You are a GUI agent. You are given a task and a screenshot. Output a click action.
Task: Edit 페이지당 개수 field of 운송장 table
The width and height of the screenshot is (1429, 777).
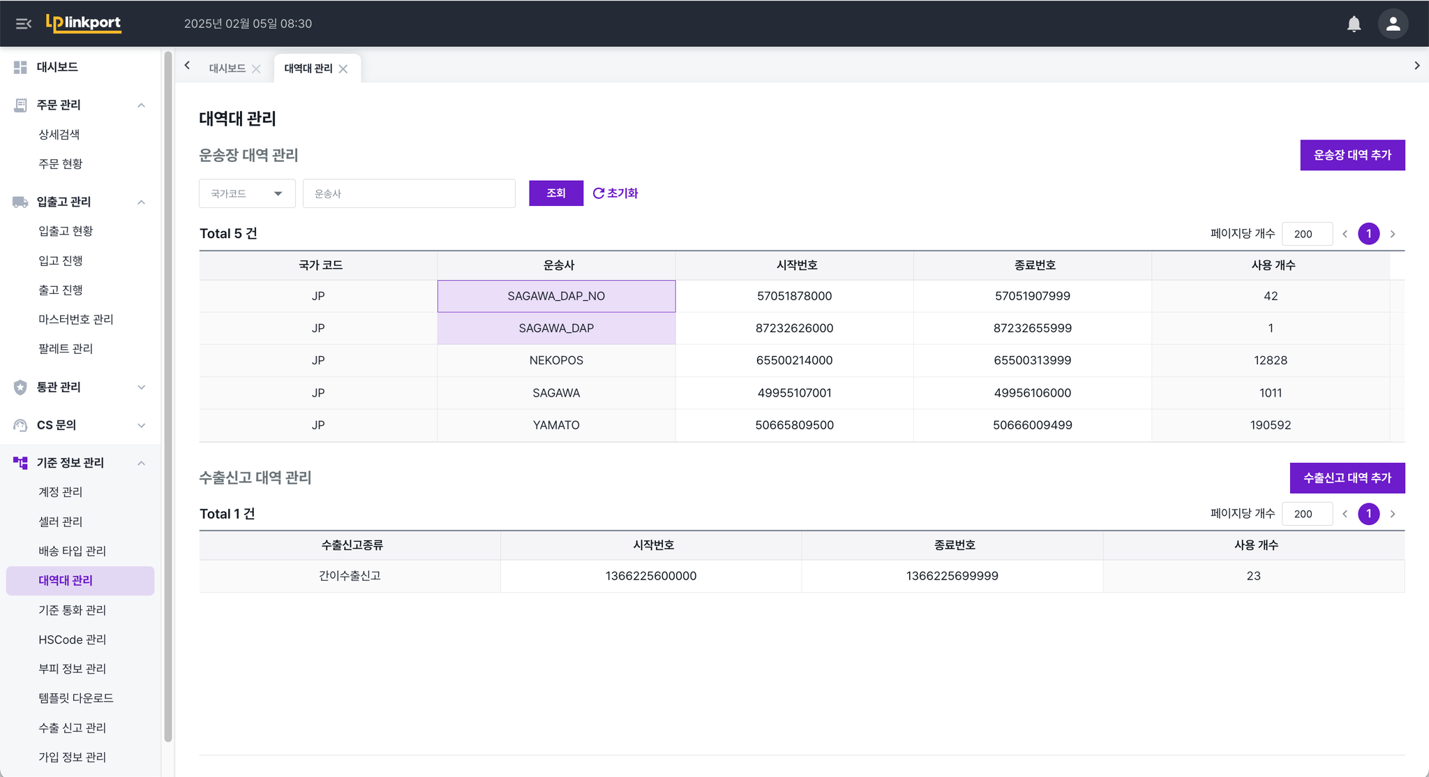point(1307,234)
